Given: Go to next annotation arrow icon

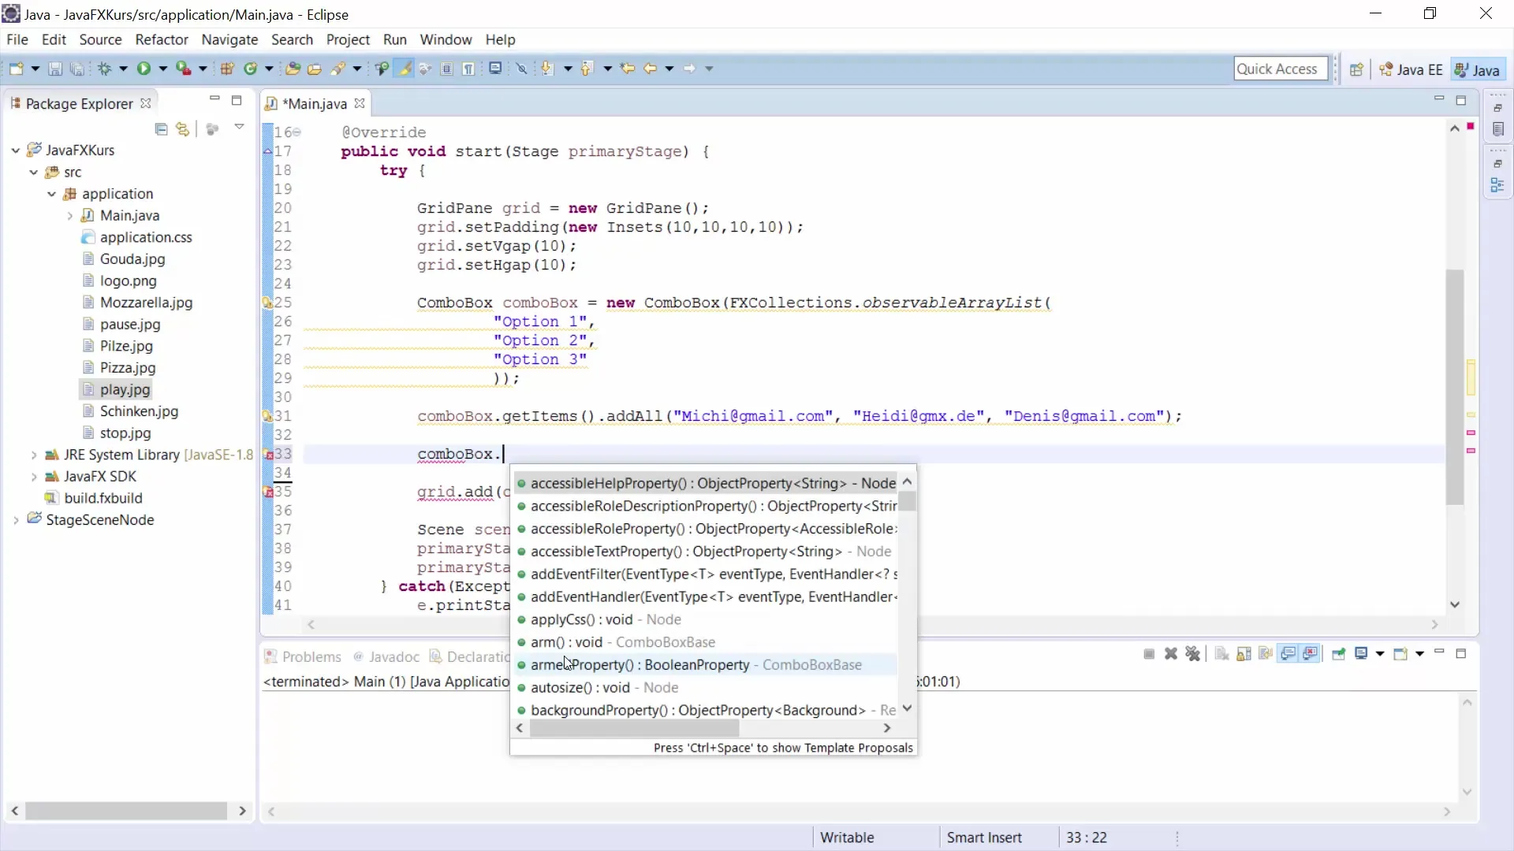Looking at the screenshot, I should 546,69.
